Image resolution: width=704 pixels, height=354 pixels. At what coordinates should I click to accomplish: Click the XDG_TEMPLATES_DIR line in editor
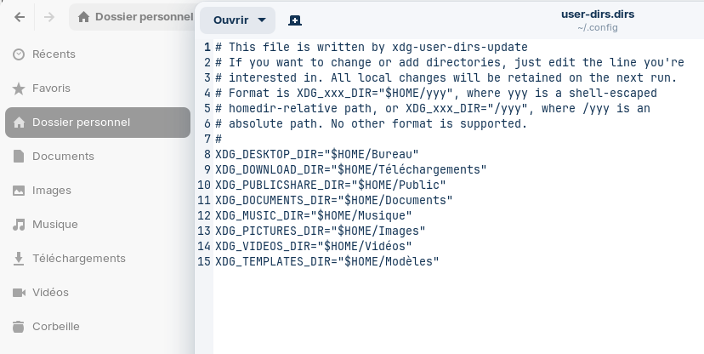327,261
